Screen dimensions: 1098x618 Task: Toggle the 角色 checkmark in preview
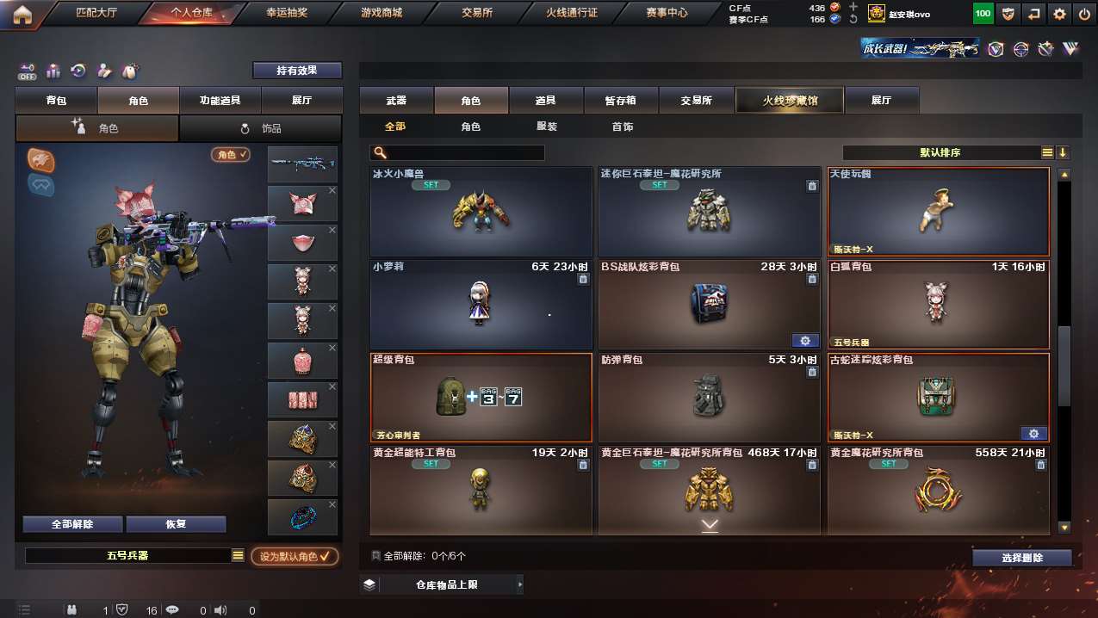click(x=231, y=155)
